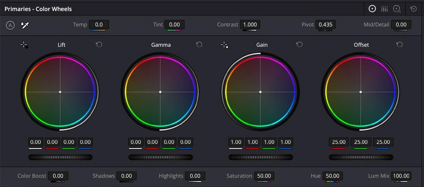Click the Lum Mix value field

(x=401, y=176)
